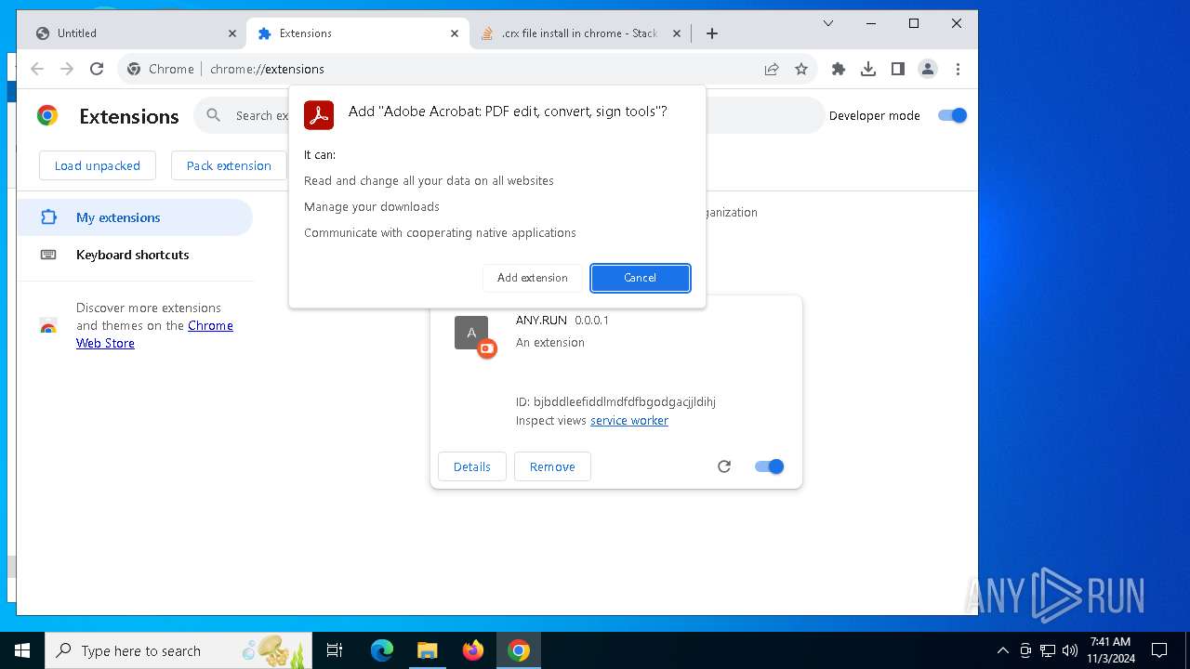Reload the Extensions page
The height and width of the screenshot is (669, 1190).
click(97, 69)
